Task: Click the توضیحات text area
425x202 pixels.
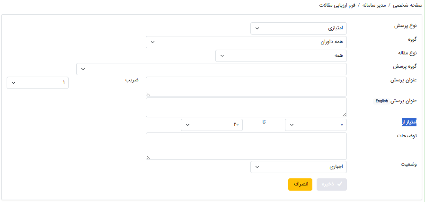Action: [246, 146]
